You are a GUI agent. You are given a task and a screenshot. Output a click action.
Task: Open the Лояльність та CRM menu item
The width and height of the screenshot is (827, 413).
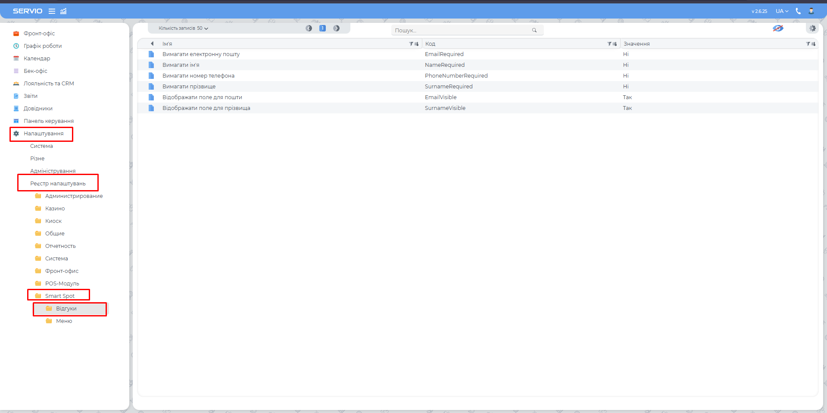pyautogui.click(x=48, y=83)
